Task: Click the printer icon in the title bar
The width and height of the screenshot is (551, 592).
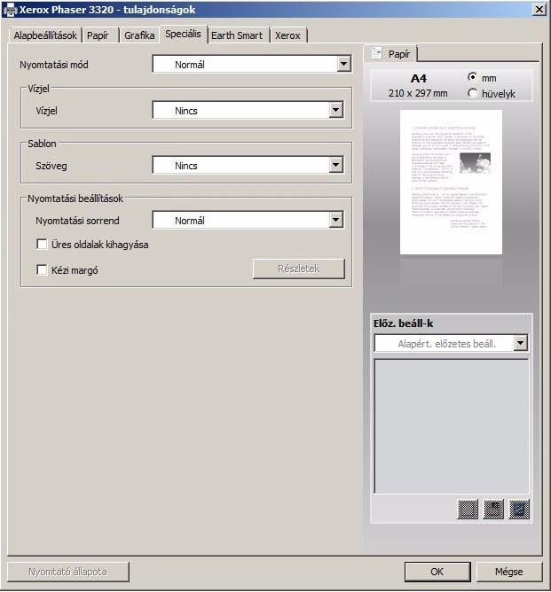Action: [10, 10]
